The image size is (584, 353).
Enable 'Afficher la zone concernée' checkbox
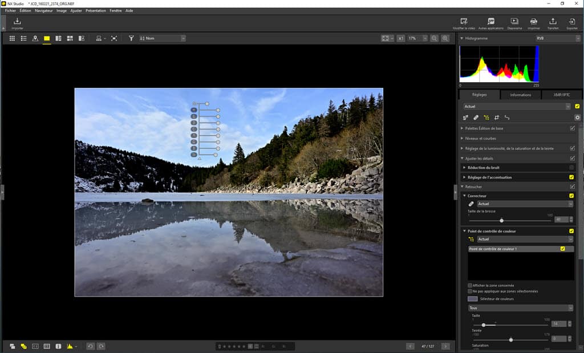470,285
